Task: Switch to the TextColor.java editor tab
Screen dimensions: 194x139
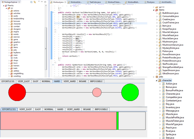Action: click(95, 2)
